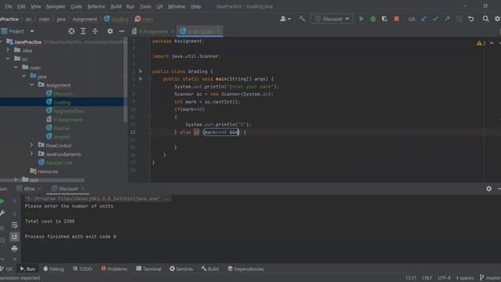The height and width of the screenshot is (282, 501).
Task: Open Run panel settings gear
Action: pos(488,189)
